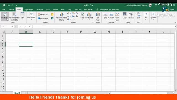The image size is (177, 100).
Task: Click the Get Add-ins button
Action: 43,14
